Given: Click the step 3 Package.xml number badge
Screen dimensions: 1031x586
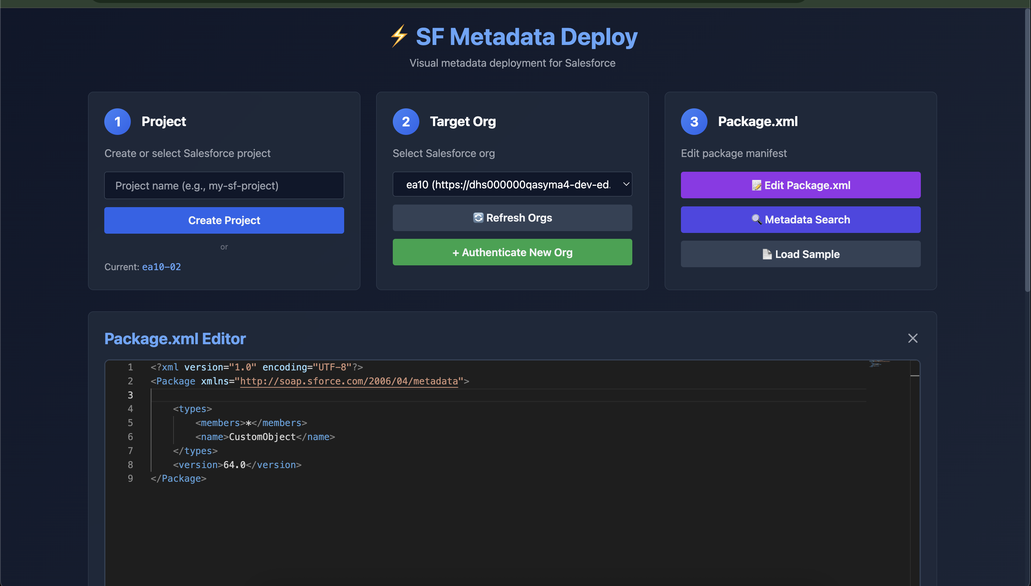Looking at the screenshot, I should pos(694,122).
